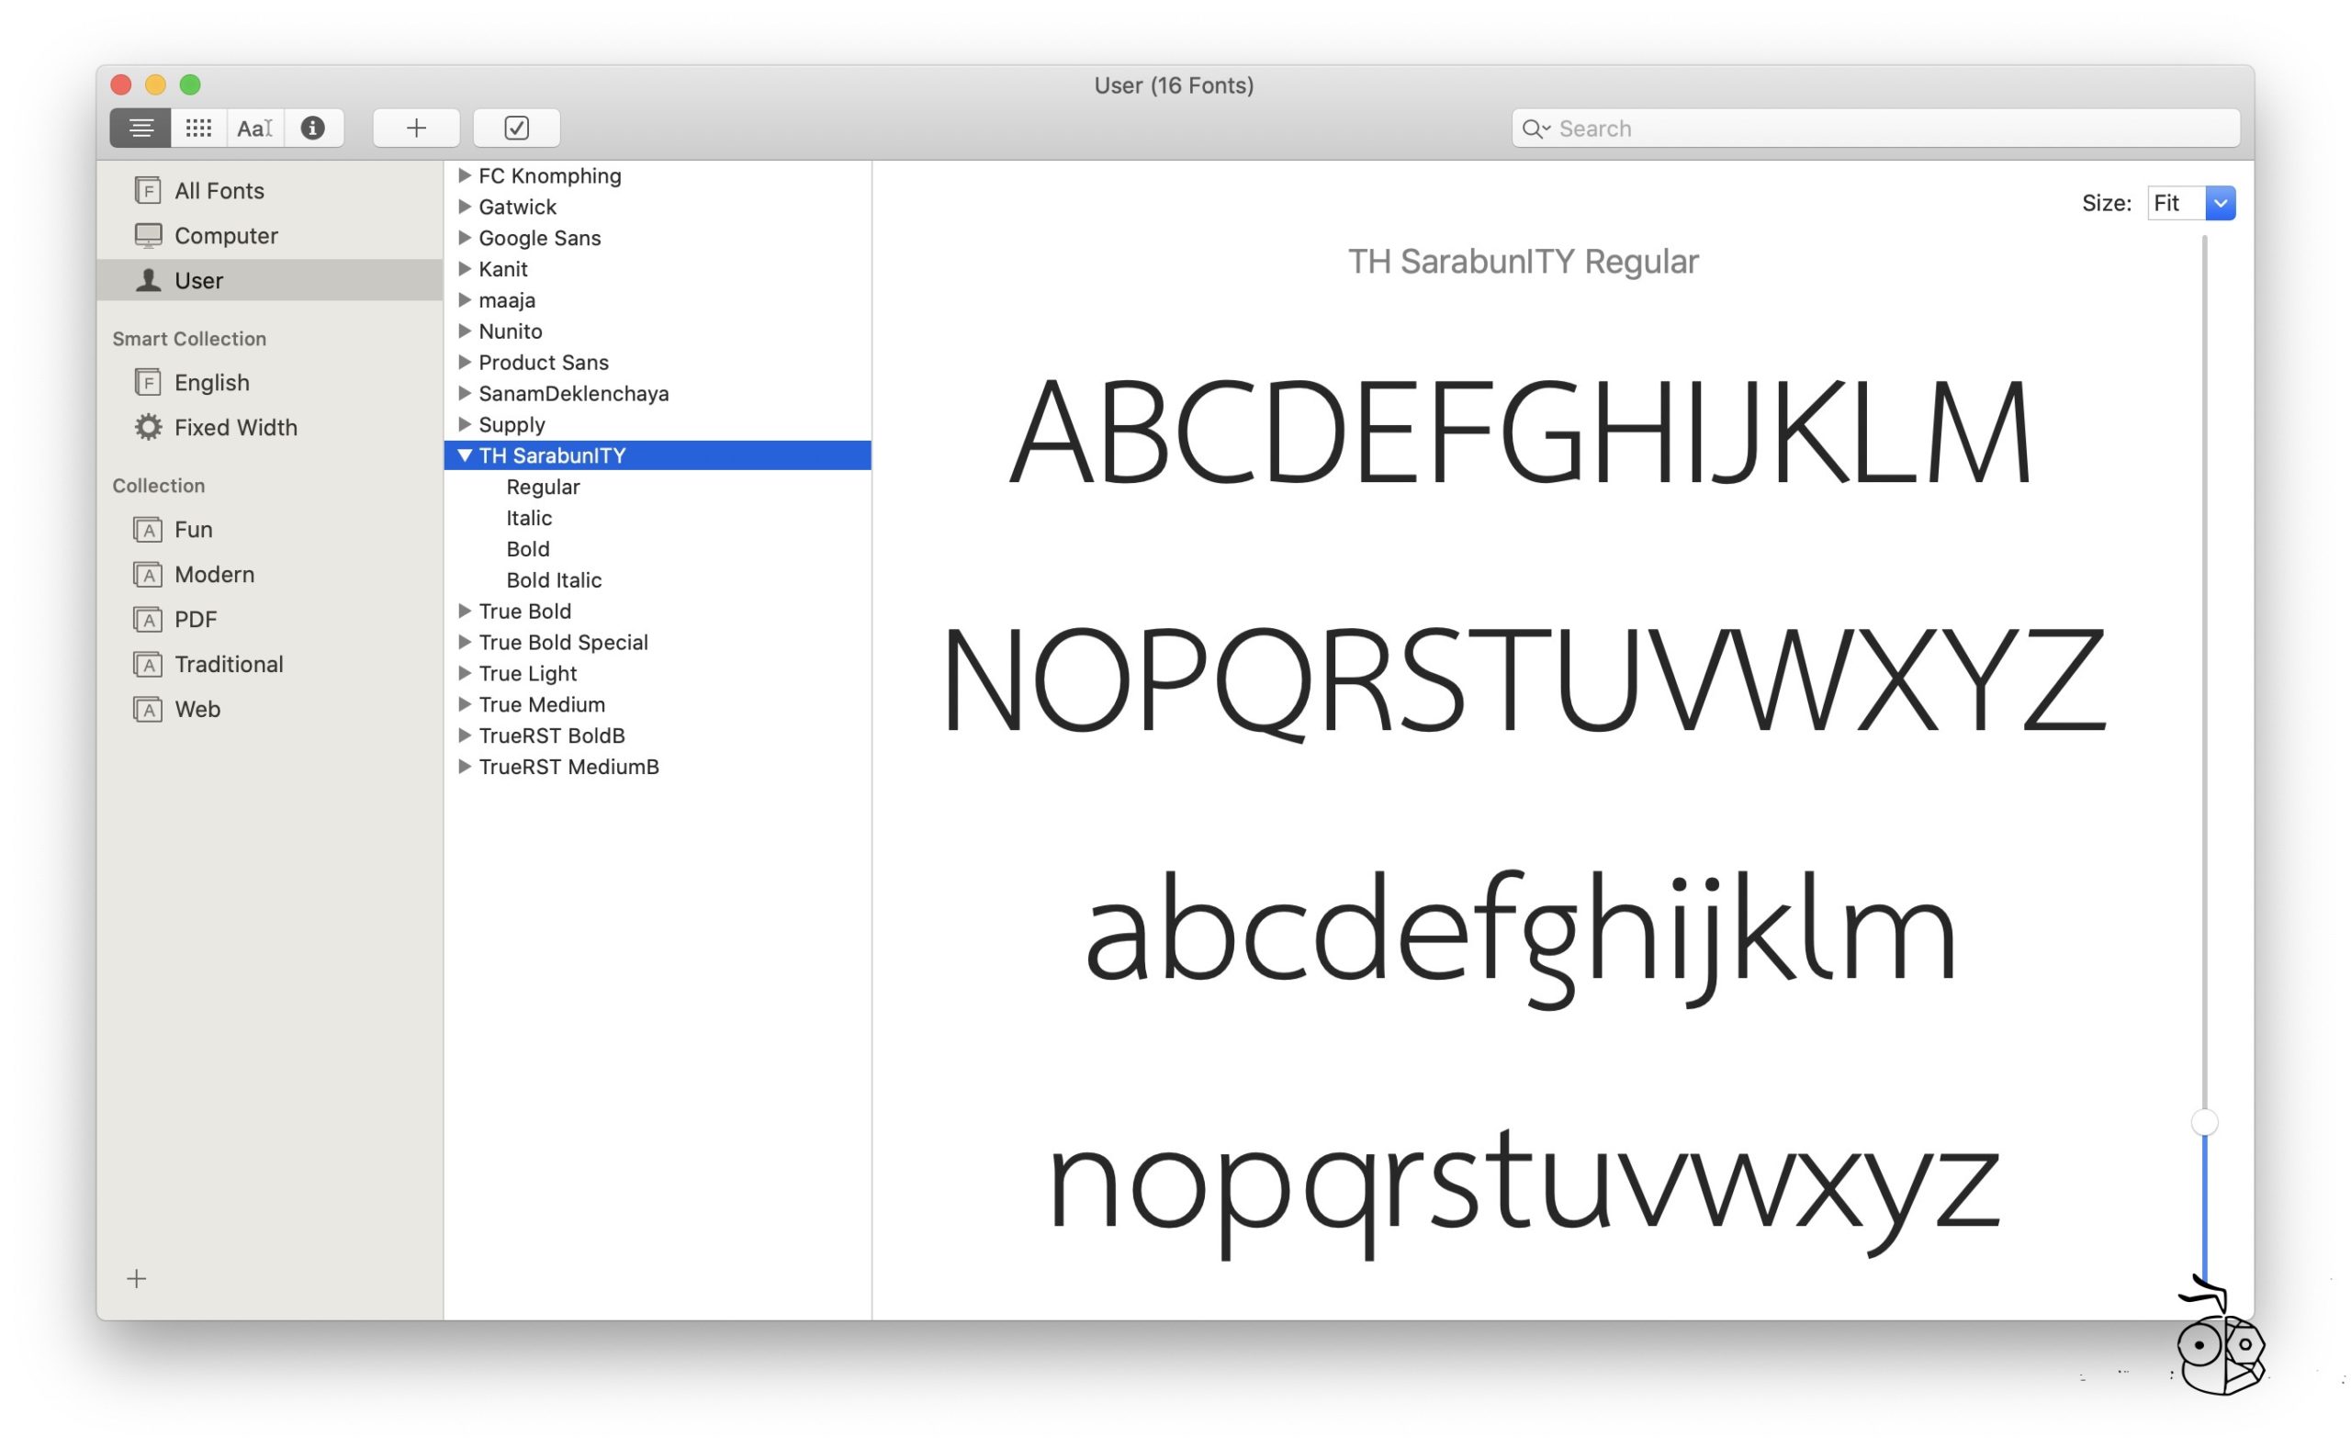Select the Regular typeface of TH SarabunITY

(543, 488)
